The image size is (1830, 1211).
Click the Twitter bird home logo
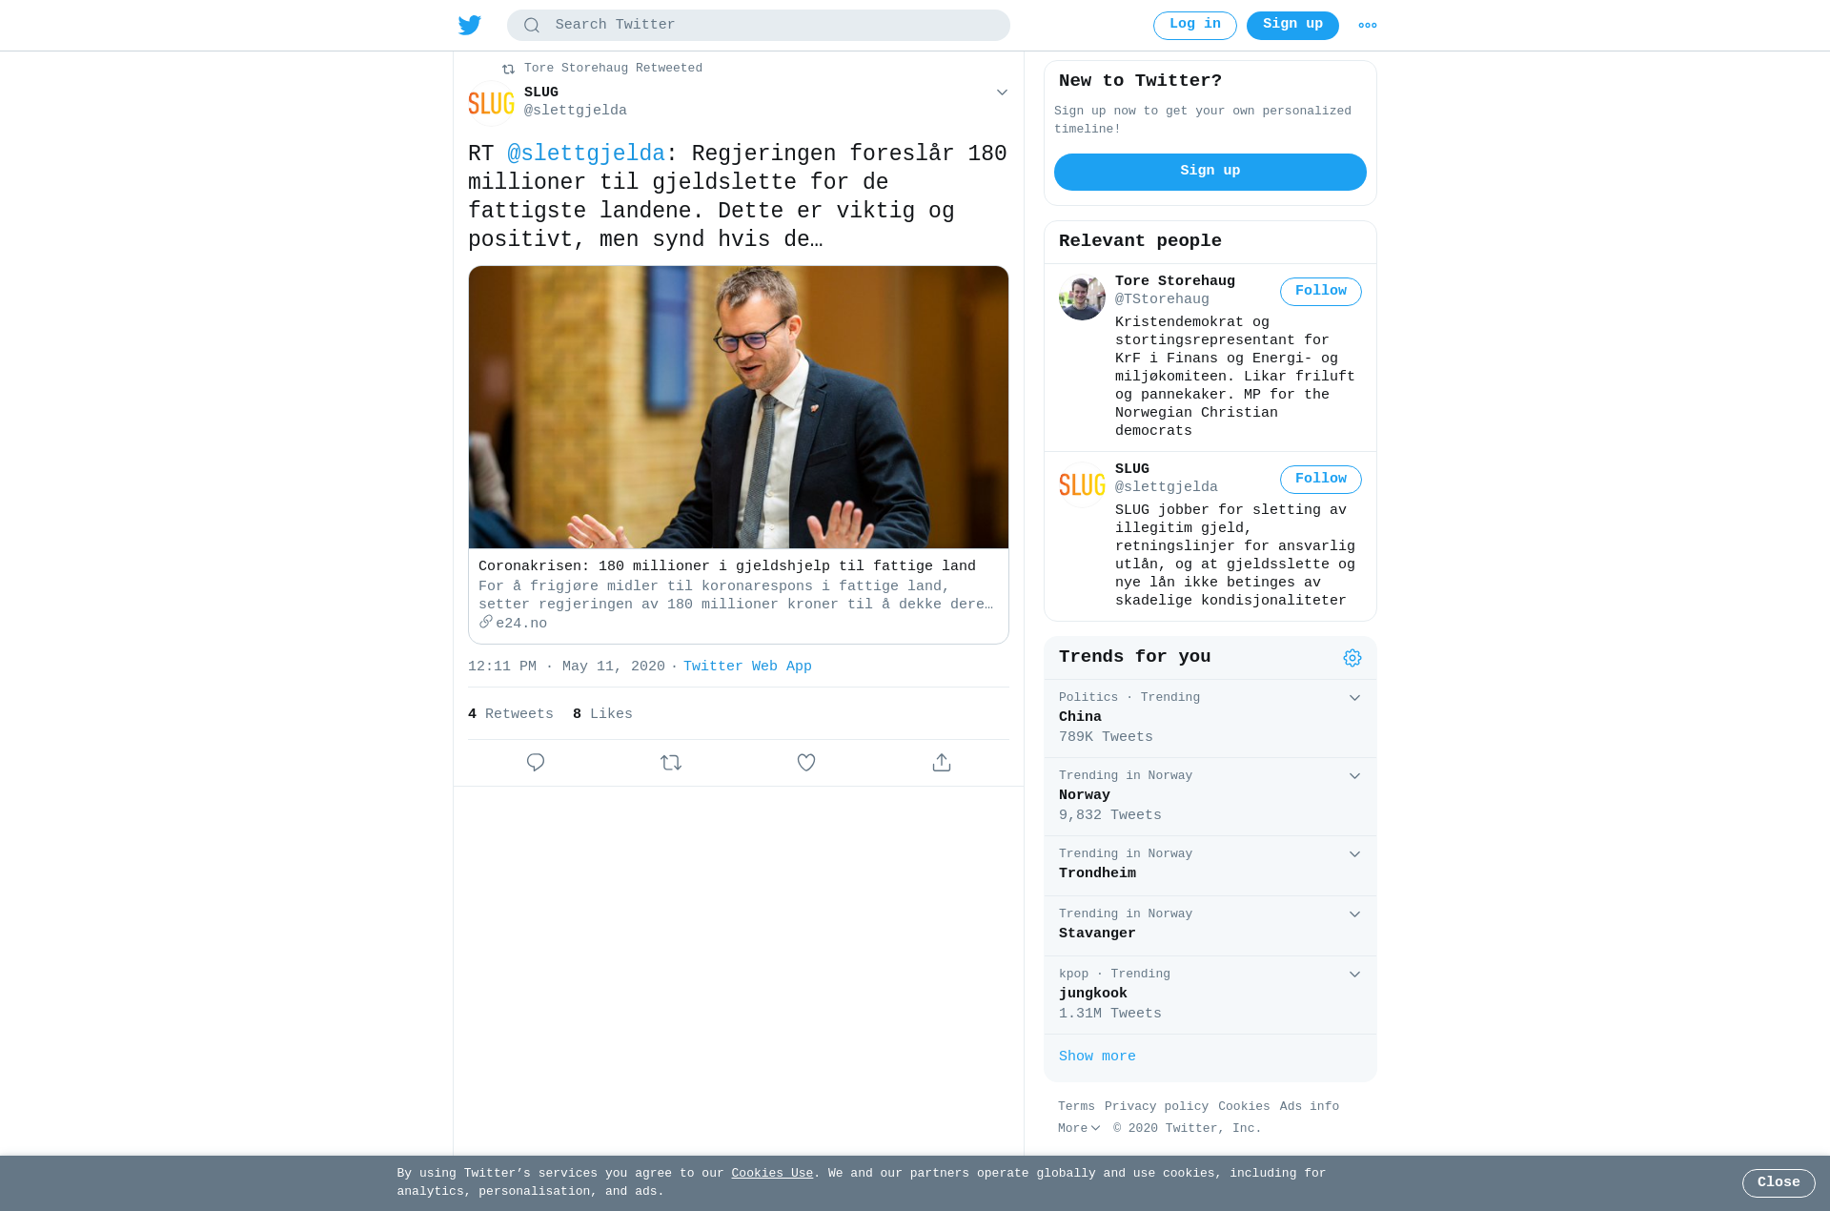(x=469, y=25)
